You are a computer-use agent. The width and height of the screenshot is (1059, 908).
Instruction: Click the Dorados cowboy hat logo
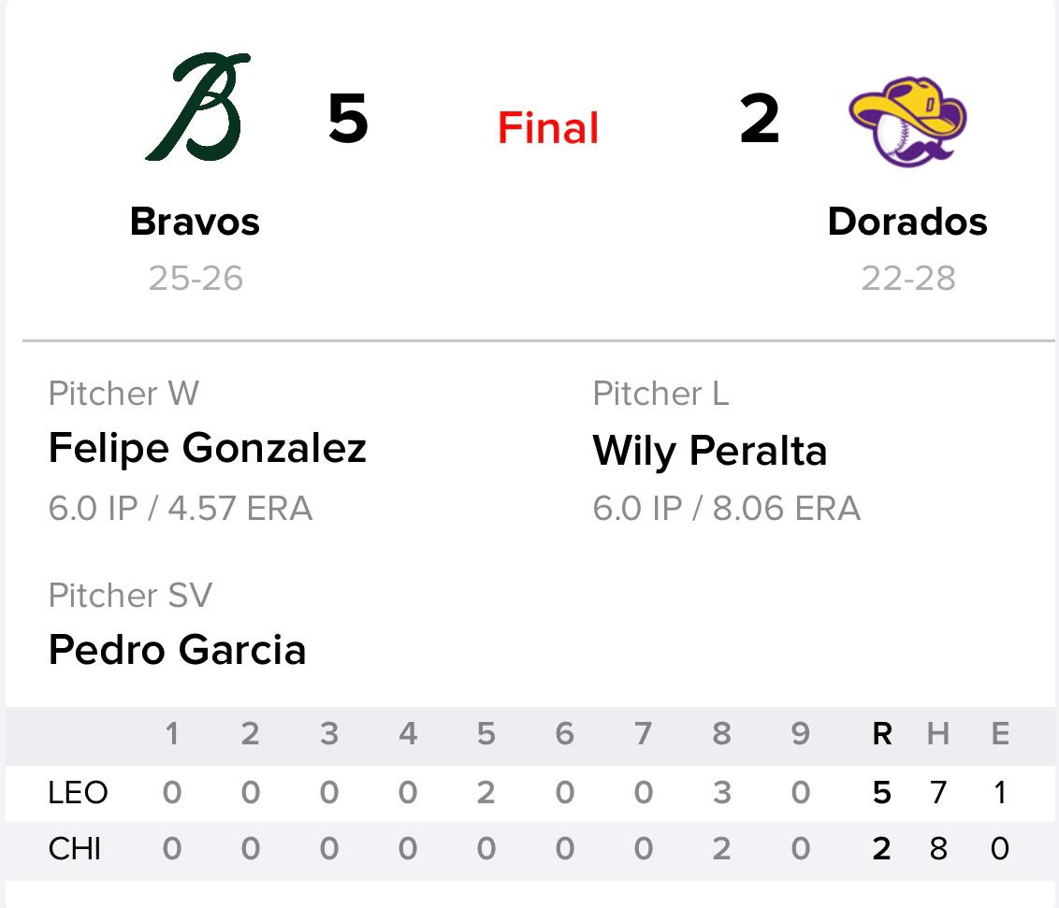coord(907,119)
